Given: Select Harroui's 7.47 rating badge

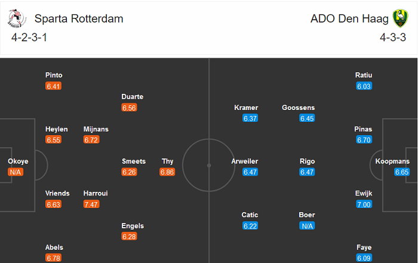Looking at the screenshot, I should pyautogui.click(x=92, y=204).
